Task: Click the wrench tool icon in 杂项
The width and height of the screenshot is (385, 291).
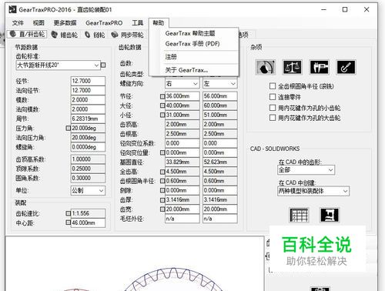Action: tap(346, 67)
